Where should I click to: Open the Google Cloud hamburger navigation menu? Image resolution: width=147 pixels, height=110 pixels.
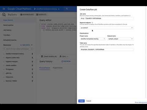click(x=4, y=9)
